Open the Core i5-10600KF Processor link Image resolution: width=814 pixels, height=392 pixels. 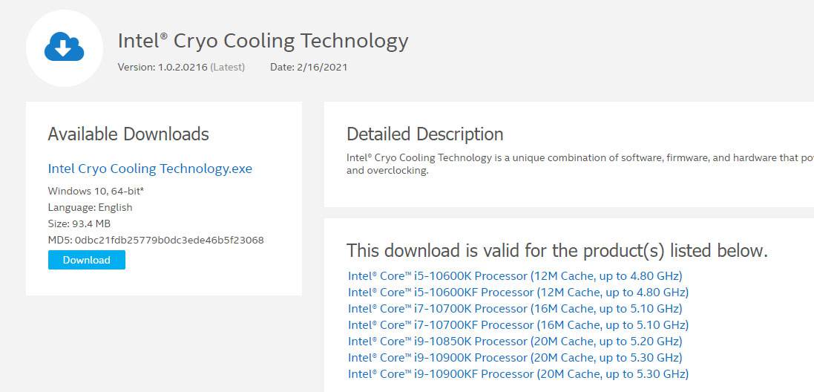click(x=518, y=293)
